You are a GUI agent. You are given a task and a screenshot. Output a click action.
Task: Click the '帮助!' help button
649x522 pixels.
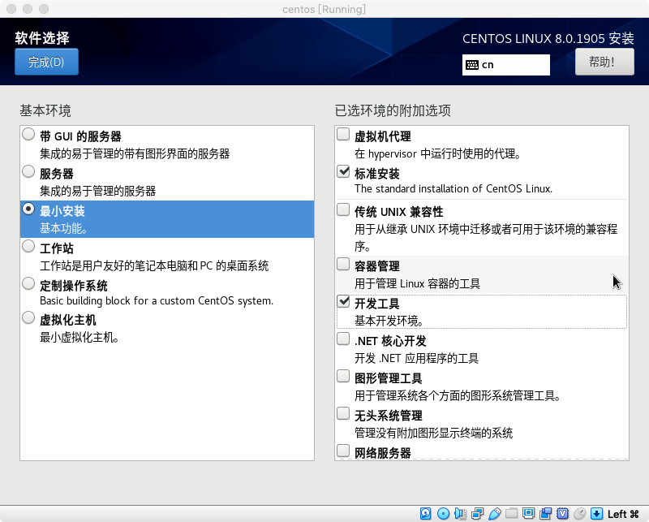[x=604, y=62]
